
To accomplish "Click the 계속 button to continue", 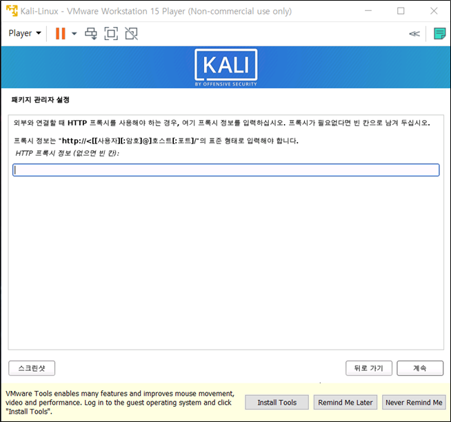I will [420, 368].
